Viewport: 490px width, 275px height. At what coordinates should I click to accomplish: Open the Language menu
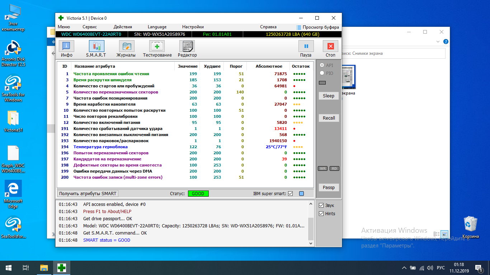[157, 27]
